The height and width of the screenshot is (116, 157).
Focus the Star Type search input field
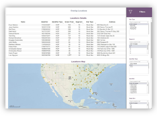pyautogui.click(x=138, y=22)
